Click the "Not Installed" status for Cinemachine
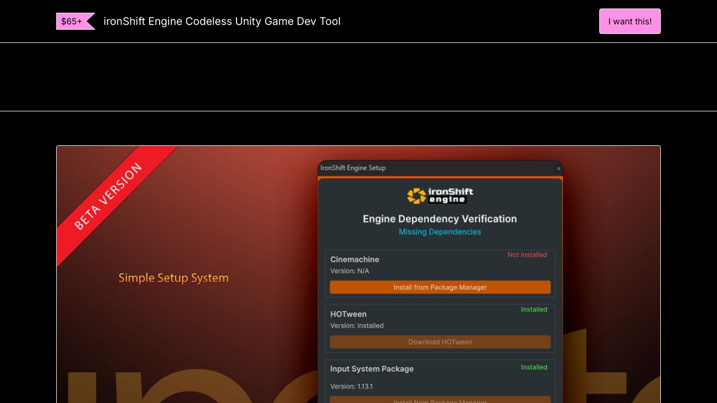This screenshot has height=403, width=717. (x=527, y=255)
